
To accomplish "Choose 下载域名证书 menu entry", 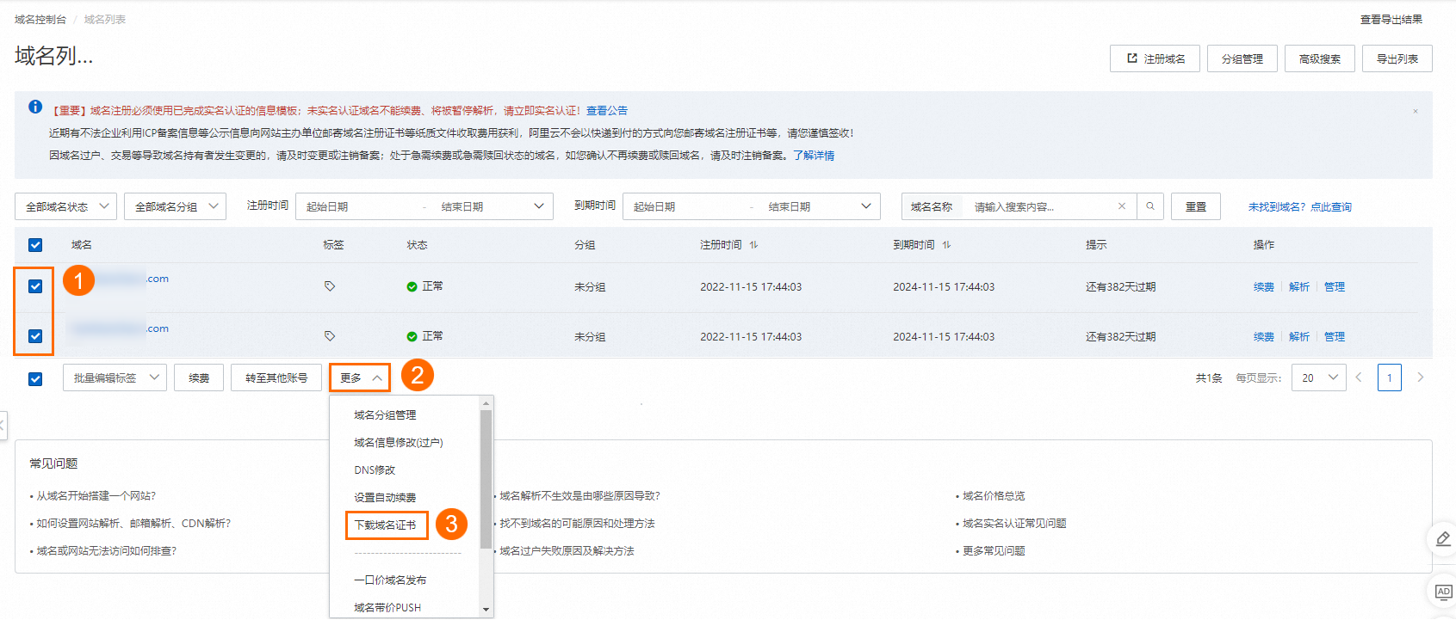I will pyautogui.click(x=385, y=525).
